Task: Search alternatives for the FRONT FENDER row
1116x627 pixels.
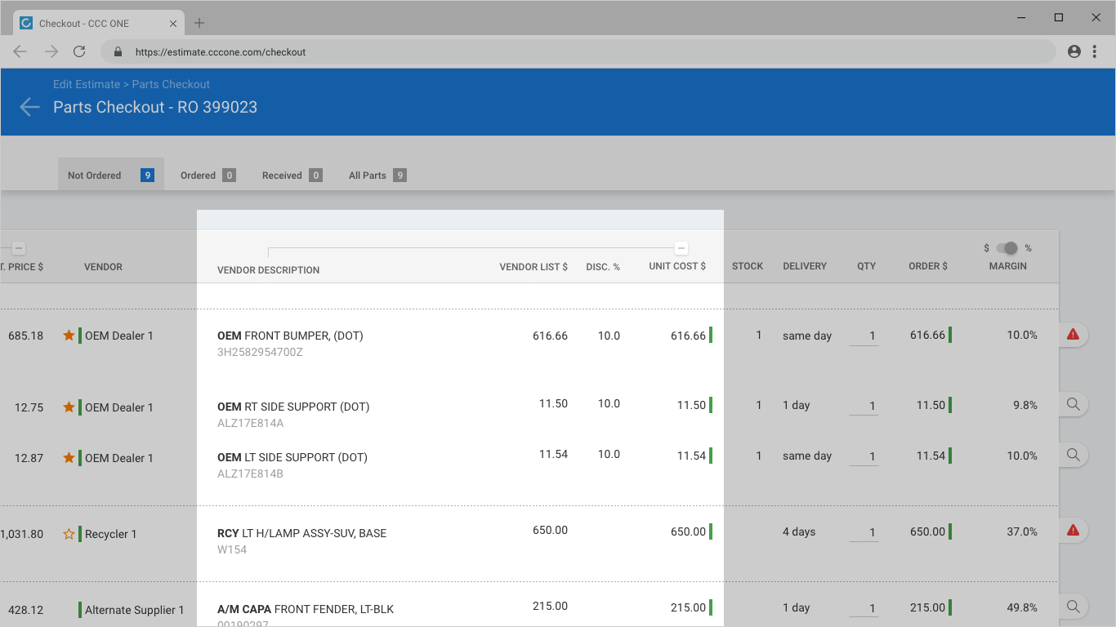Action: [1074, 607]
